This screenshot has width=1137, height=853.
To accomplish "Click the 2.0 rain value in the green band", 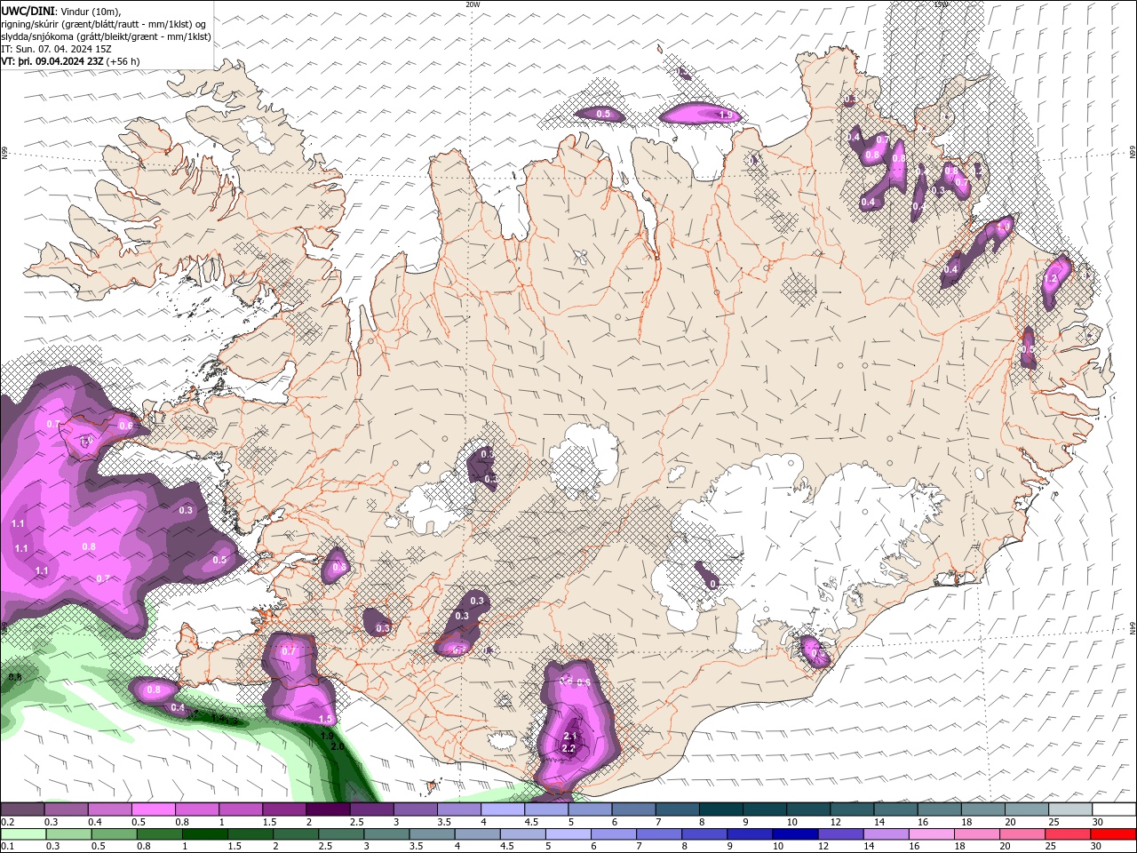I will tap(337, 747).
